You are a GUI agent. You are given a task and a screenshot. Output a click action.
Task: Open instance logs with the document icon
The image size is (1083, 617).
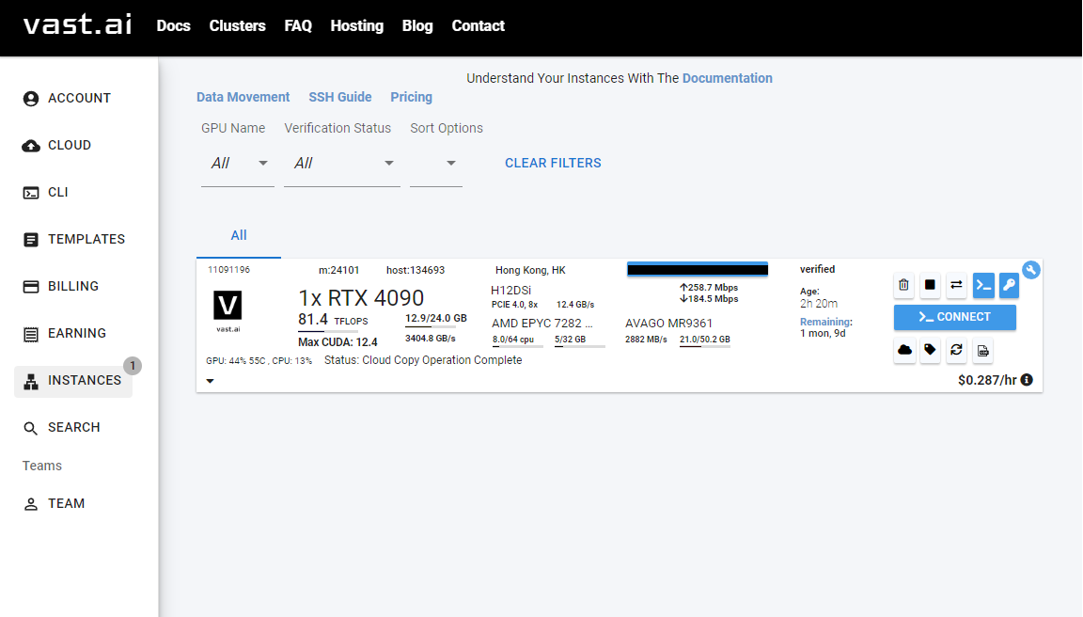click(x=982, y=350)
